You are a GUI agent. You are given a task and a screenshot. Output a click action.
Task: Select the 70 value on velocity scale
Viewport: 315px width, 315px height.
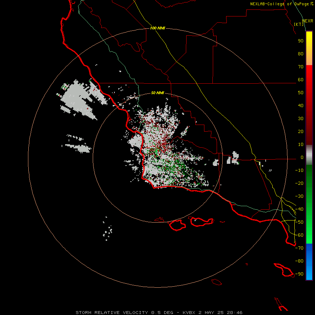point(301,67)
